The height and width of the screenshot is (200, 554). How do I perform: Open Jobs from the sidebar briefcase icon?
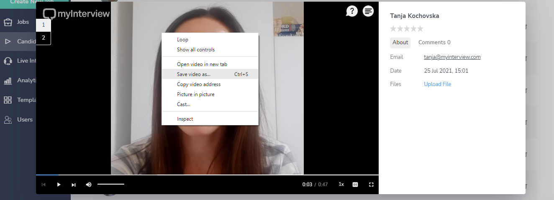click(8, 22)
